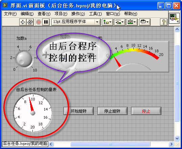Open the Reorder dropdown

coord(145,22)
